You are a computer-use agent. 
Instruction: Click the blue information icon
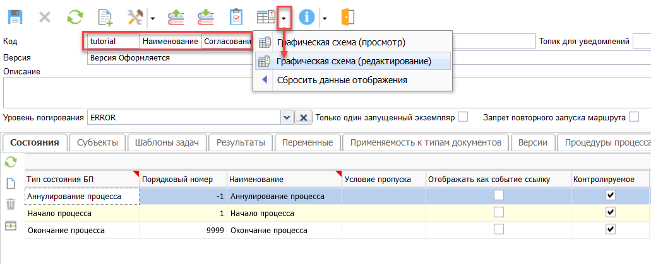point(308,16)
